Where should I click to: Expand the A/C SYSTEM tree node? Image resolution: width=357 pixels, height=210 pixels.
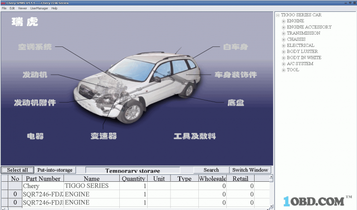[284, 64]
